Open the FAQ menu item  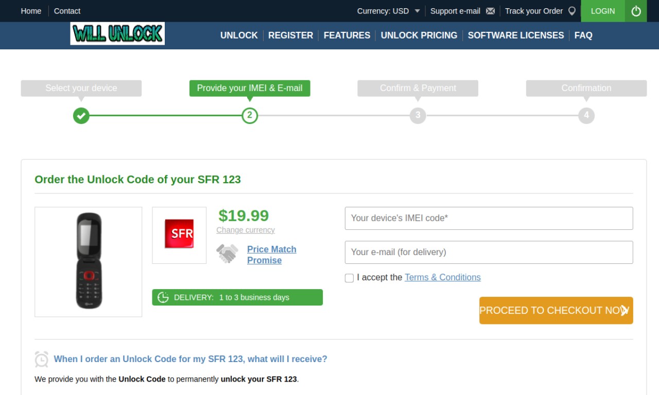(583, 35)
